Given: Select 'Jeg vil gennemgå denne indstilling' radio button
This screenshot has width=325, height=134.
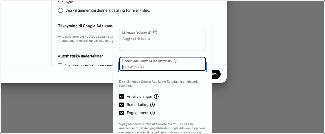Looking at the screenshot, I should pyautogui.click(x=60, y=10).
